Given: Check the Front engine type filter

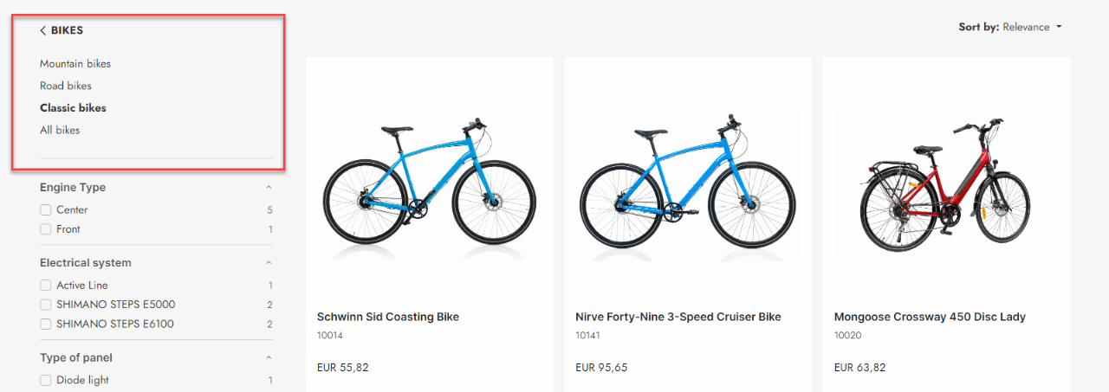Looking at the screenshot, I should coord(46,229).
